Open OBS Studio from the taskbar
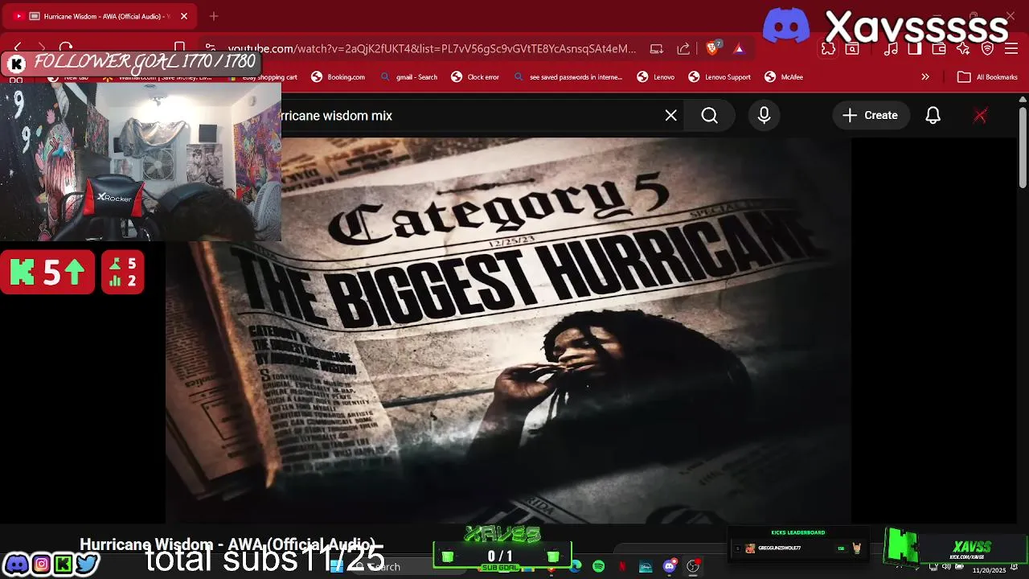The width and height of the screenshot is (1029, 579). 693,567
